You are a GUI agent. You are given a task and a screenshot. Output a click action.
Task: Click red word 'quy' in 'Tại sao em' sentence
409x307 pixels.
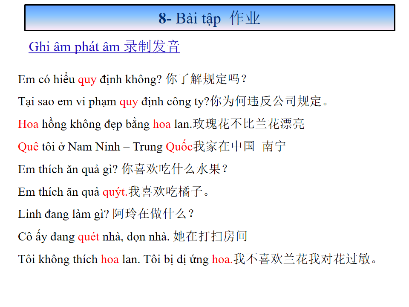click(x=128, y=102)
